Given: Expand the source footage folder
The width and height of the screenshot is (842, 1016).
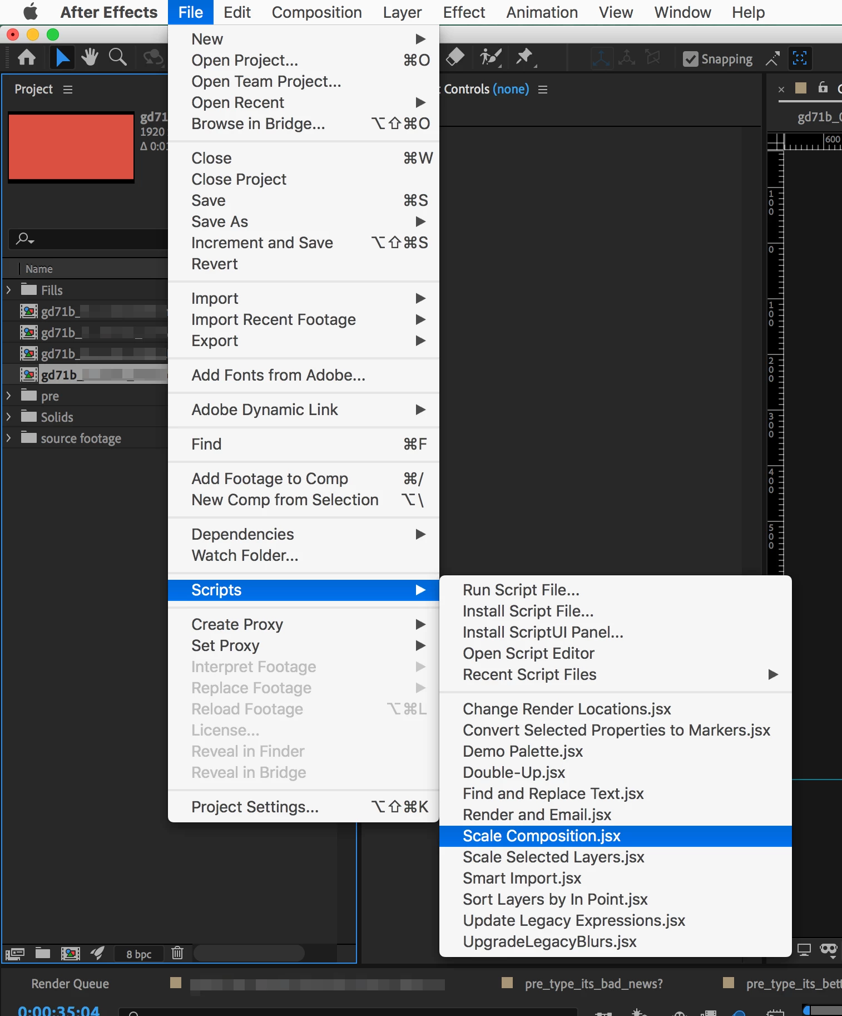Looking at the screenshot, I should point(8,438).
